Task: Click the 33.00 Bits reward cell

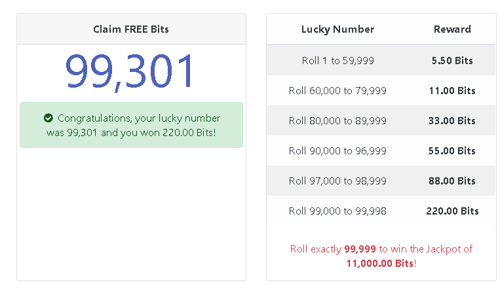Action: pyautogui.click(x=452, y=121)
